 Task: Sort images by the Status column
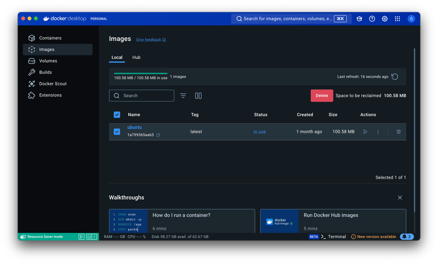tap(261, 115)
